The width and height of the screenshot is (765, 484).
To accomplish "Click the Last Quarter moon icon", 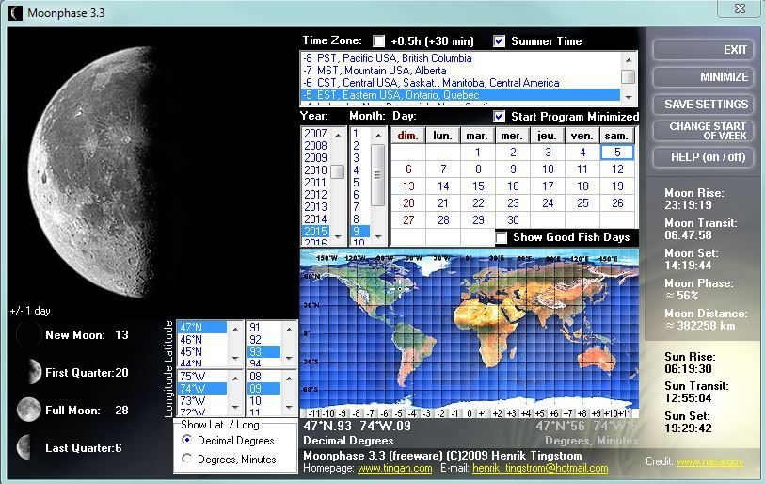I will click(28, 447).
